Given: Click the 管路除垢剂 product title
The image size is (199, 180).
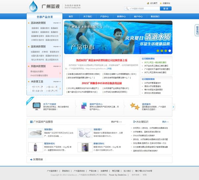Looking at the screenshot, I should (49, 144).
